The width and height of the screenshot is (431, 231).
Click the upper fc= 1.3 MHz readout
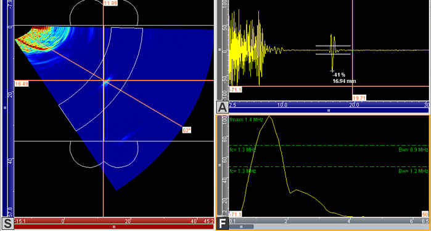coord(243,150)
